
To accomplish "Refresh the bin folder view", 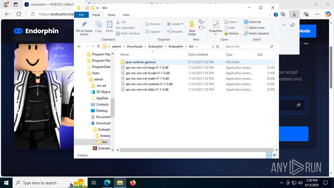I will 218,46.
